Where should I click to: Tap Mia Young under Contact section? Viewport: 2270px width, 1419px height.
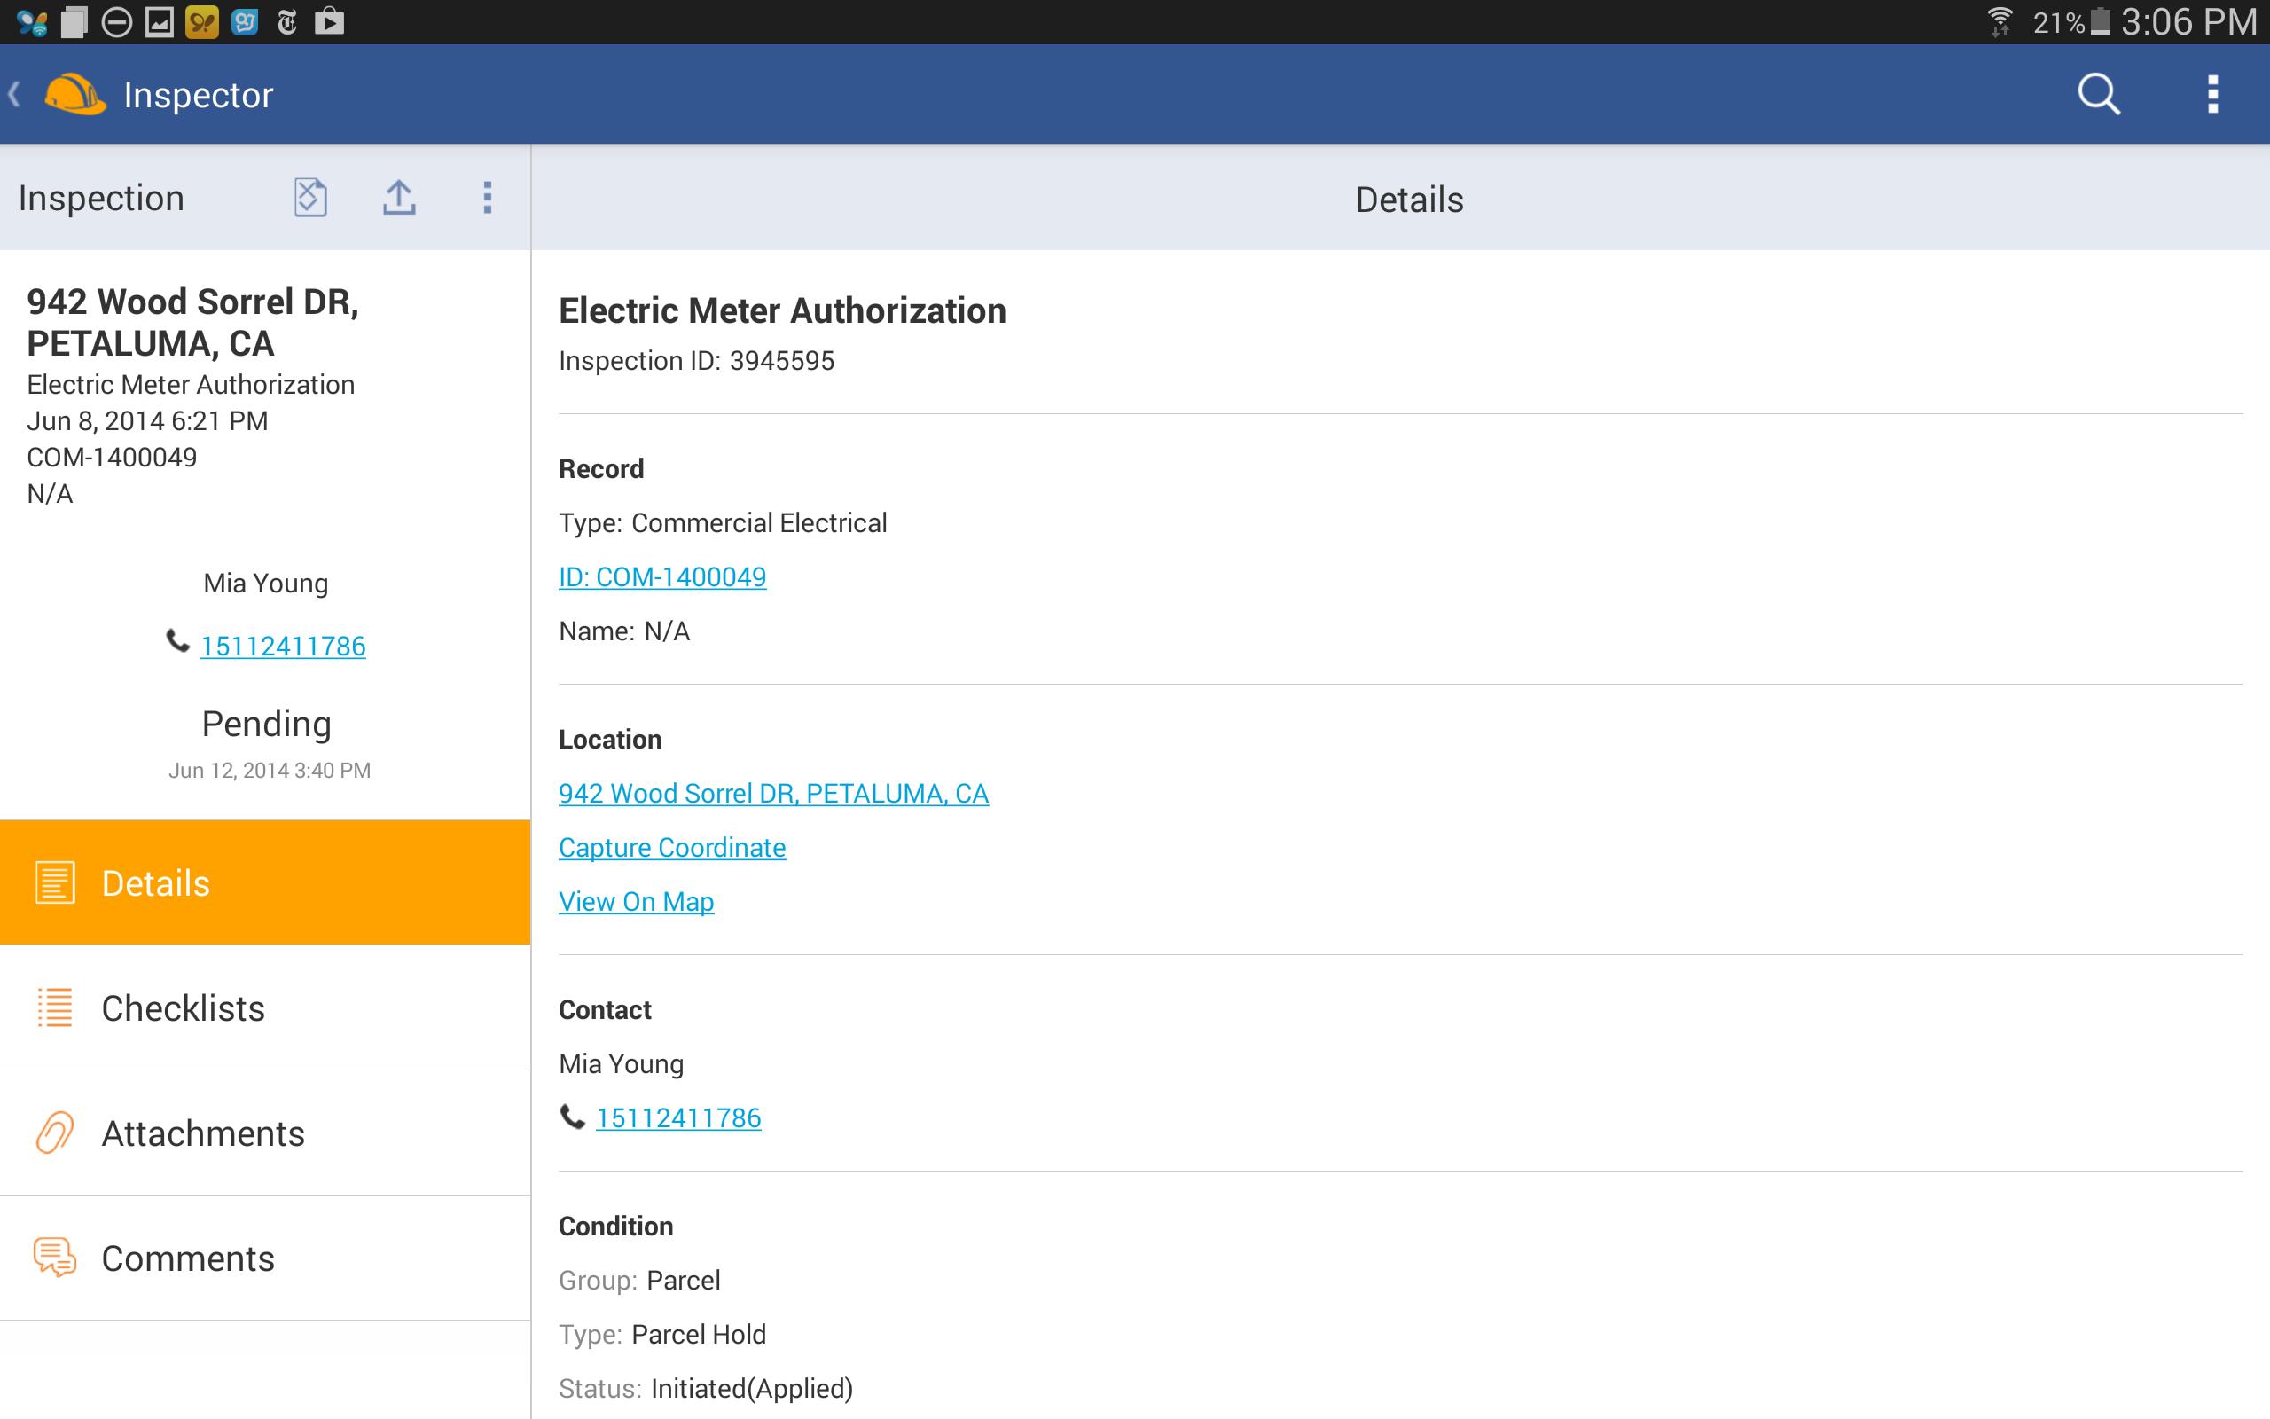[x=621, y=1063]
